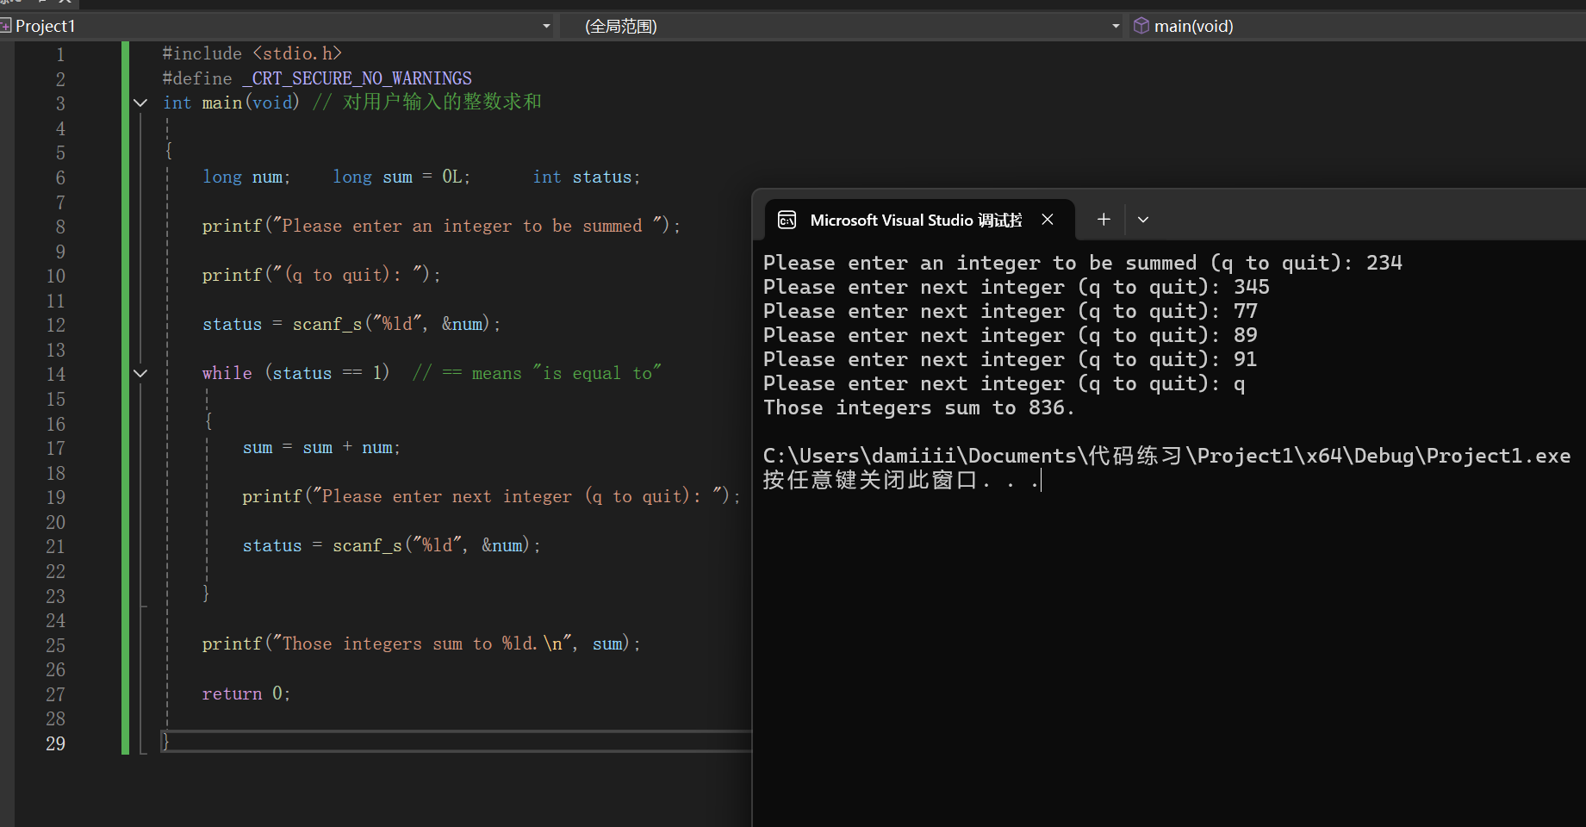
Task: Click the long num; declaration
Action: (246, 177)
